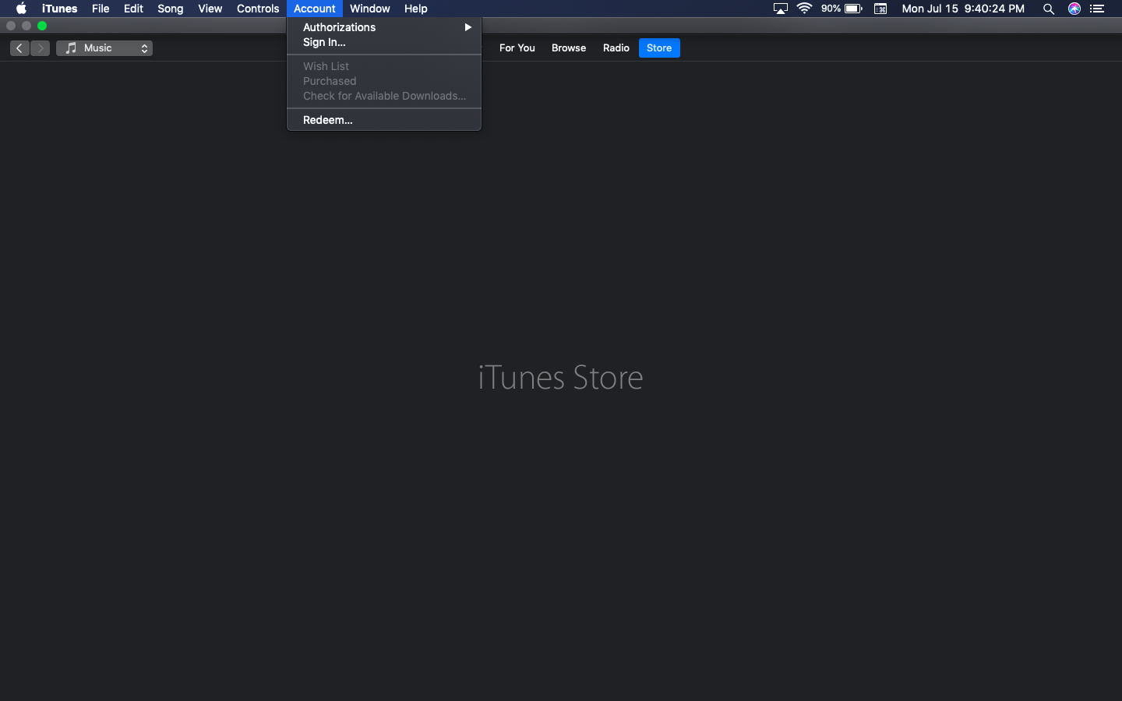Click the battery status icon

click(854, 9)
